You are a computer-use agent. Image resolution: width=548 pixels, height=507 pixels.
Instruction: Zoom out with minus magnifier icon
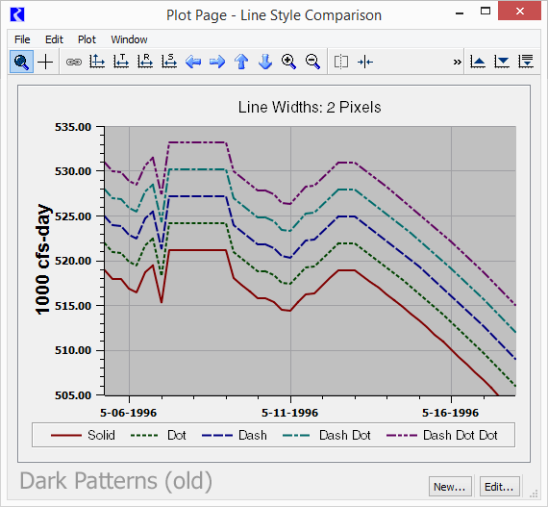click(312, 62)
